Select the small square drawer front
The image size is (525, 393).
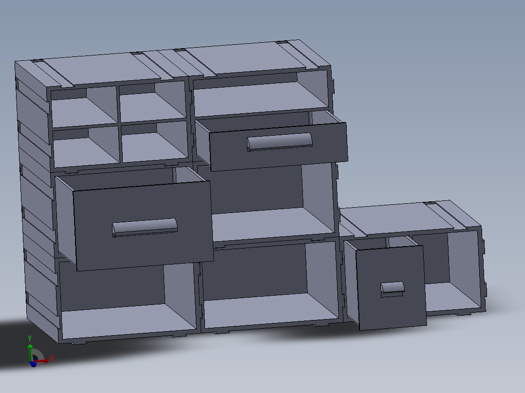pyautogui.click(x=391, y=287)
